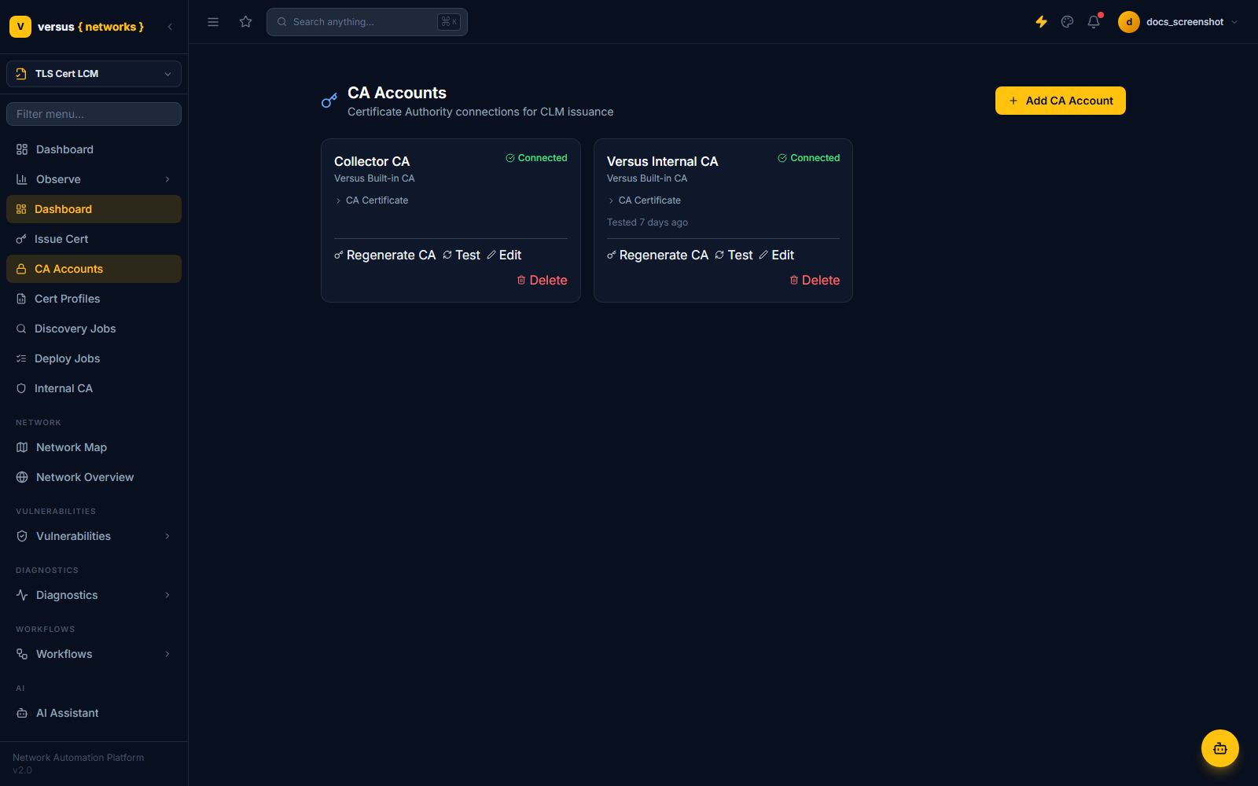This screenshot has width=1258, height=786.
Task: Toggle the hamburger menu icon
Action: pyautogui.click(x=213, y=22)
